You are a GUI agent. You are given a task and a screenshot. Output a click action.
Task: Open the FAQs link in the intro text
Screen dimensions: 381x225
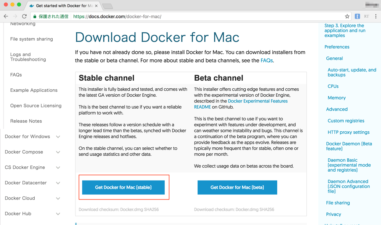pyautogui.click(x=267, y=61)
